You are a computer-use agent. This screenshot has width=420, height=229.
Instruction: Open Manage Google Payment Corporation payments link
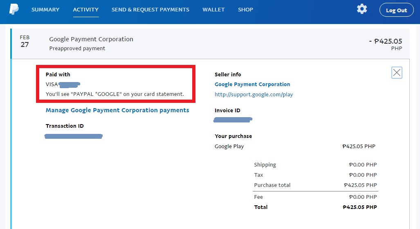[x=117, y=110]
